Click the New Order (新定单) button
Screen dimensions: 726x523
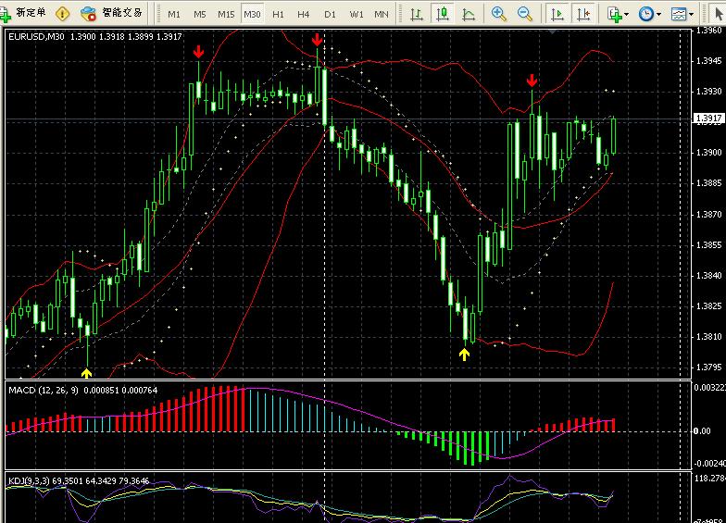click(x=24, y=14)
